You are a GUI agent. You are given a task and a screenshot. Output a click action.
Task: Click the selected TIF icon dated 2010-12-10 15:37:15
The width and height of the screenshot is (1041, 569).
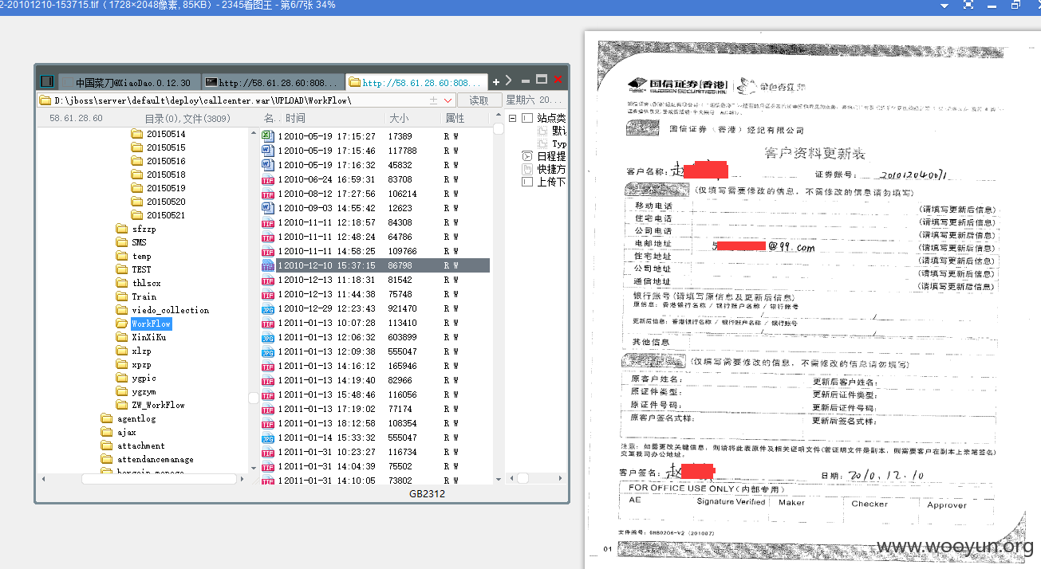(268, 265)
